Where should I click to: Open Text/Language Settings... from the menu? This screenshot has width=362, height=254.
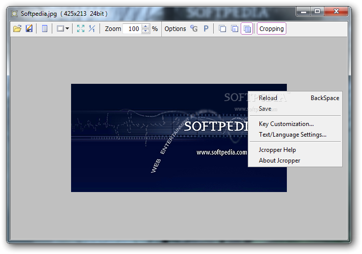[x=295, y=135]
